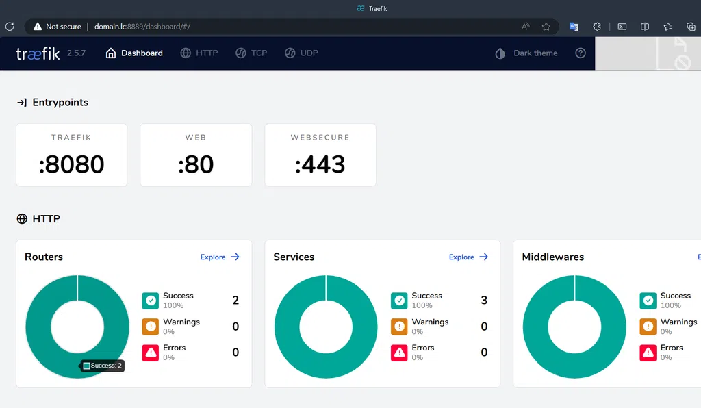This screenshot has width=701, height=408.
Task: Open the TCP navigation tab
Action: pyautogui.click(x=251, y=53)
